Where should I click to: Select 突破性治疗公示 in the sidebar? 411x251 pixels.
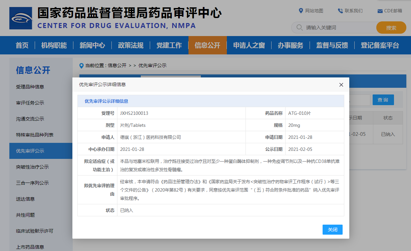coord(32,167)
